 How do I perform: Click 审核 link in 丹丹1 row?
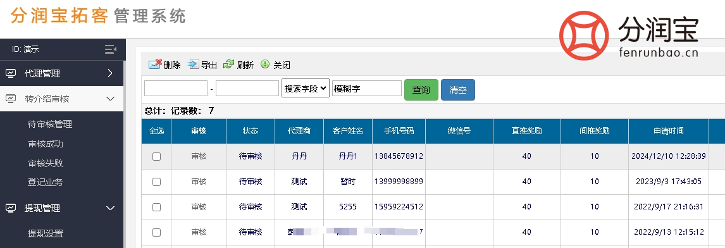tap(199, 156)
